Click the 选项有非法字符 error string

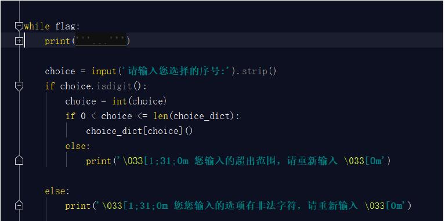252,206
